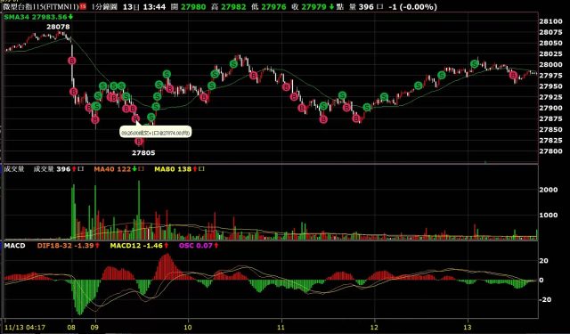Click the red badge icon beside FITMN11 symbol

pyautogui.click(x=83, y=6)
